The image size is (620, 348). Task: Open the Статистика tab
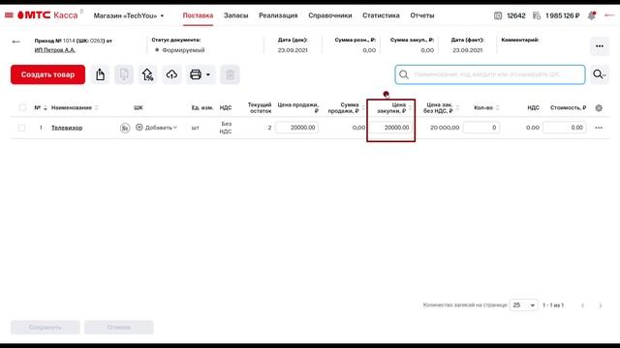click(381, 15)
